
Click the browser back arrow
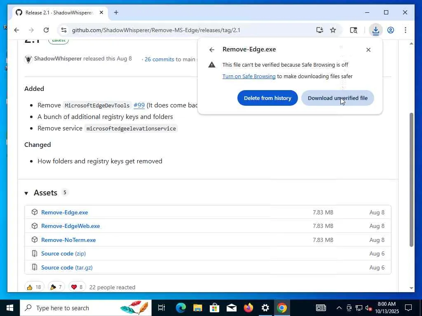point(16,30)
